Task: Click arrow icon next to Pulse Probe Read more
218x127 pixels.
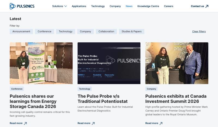Action: [x=93, y=123]
